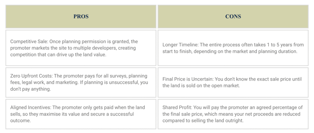
Task: Click the PROS column header
Action: pos(81,17)
